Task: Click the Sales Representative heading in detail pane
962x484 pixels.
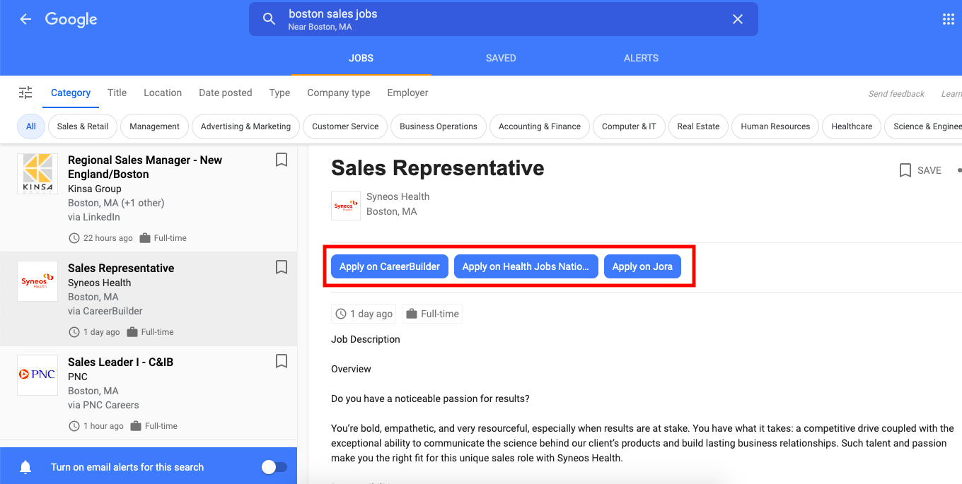Action: click(x=438, y=168)
